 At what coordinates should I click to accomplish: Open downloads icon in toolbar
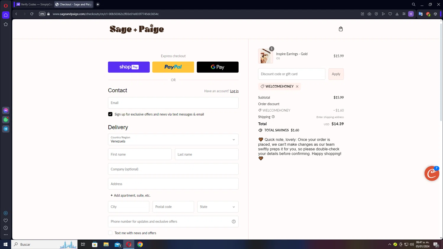(397, 14)
